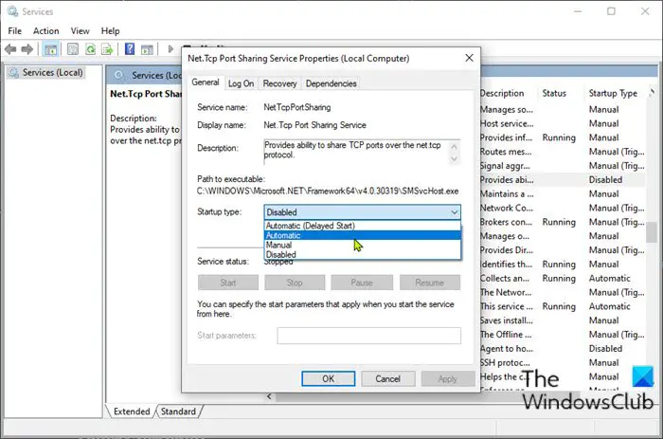The image size is (663, 439).
Task: Select the row described 'Saves install...'
Action: coord(563,320)
